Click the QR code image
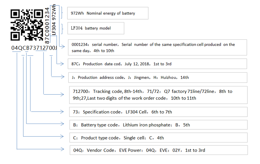Viewport: 260px width, 164px height. click(27, 25)
